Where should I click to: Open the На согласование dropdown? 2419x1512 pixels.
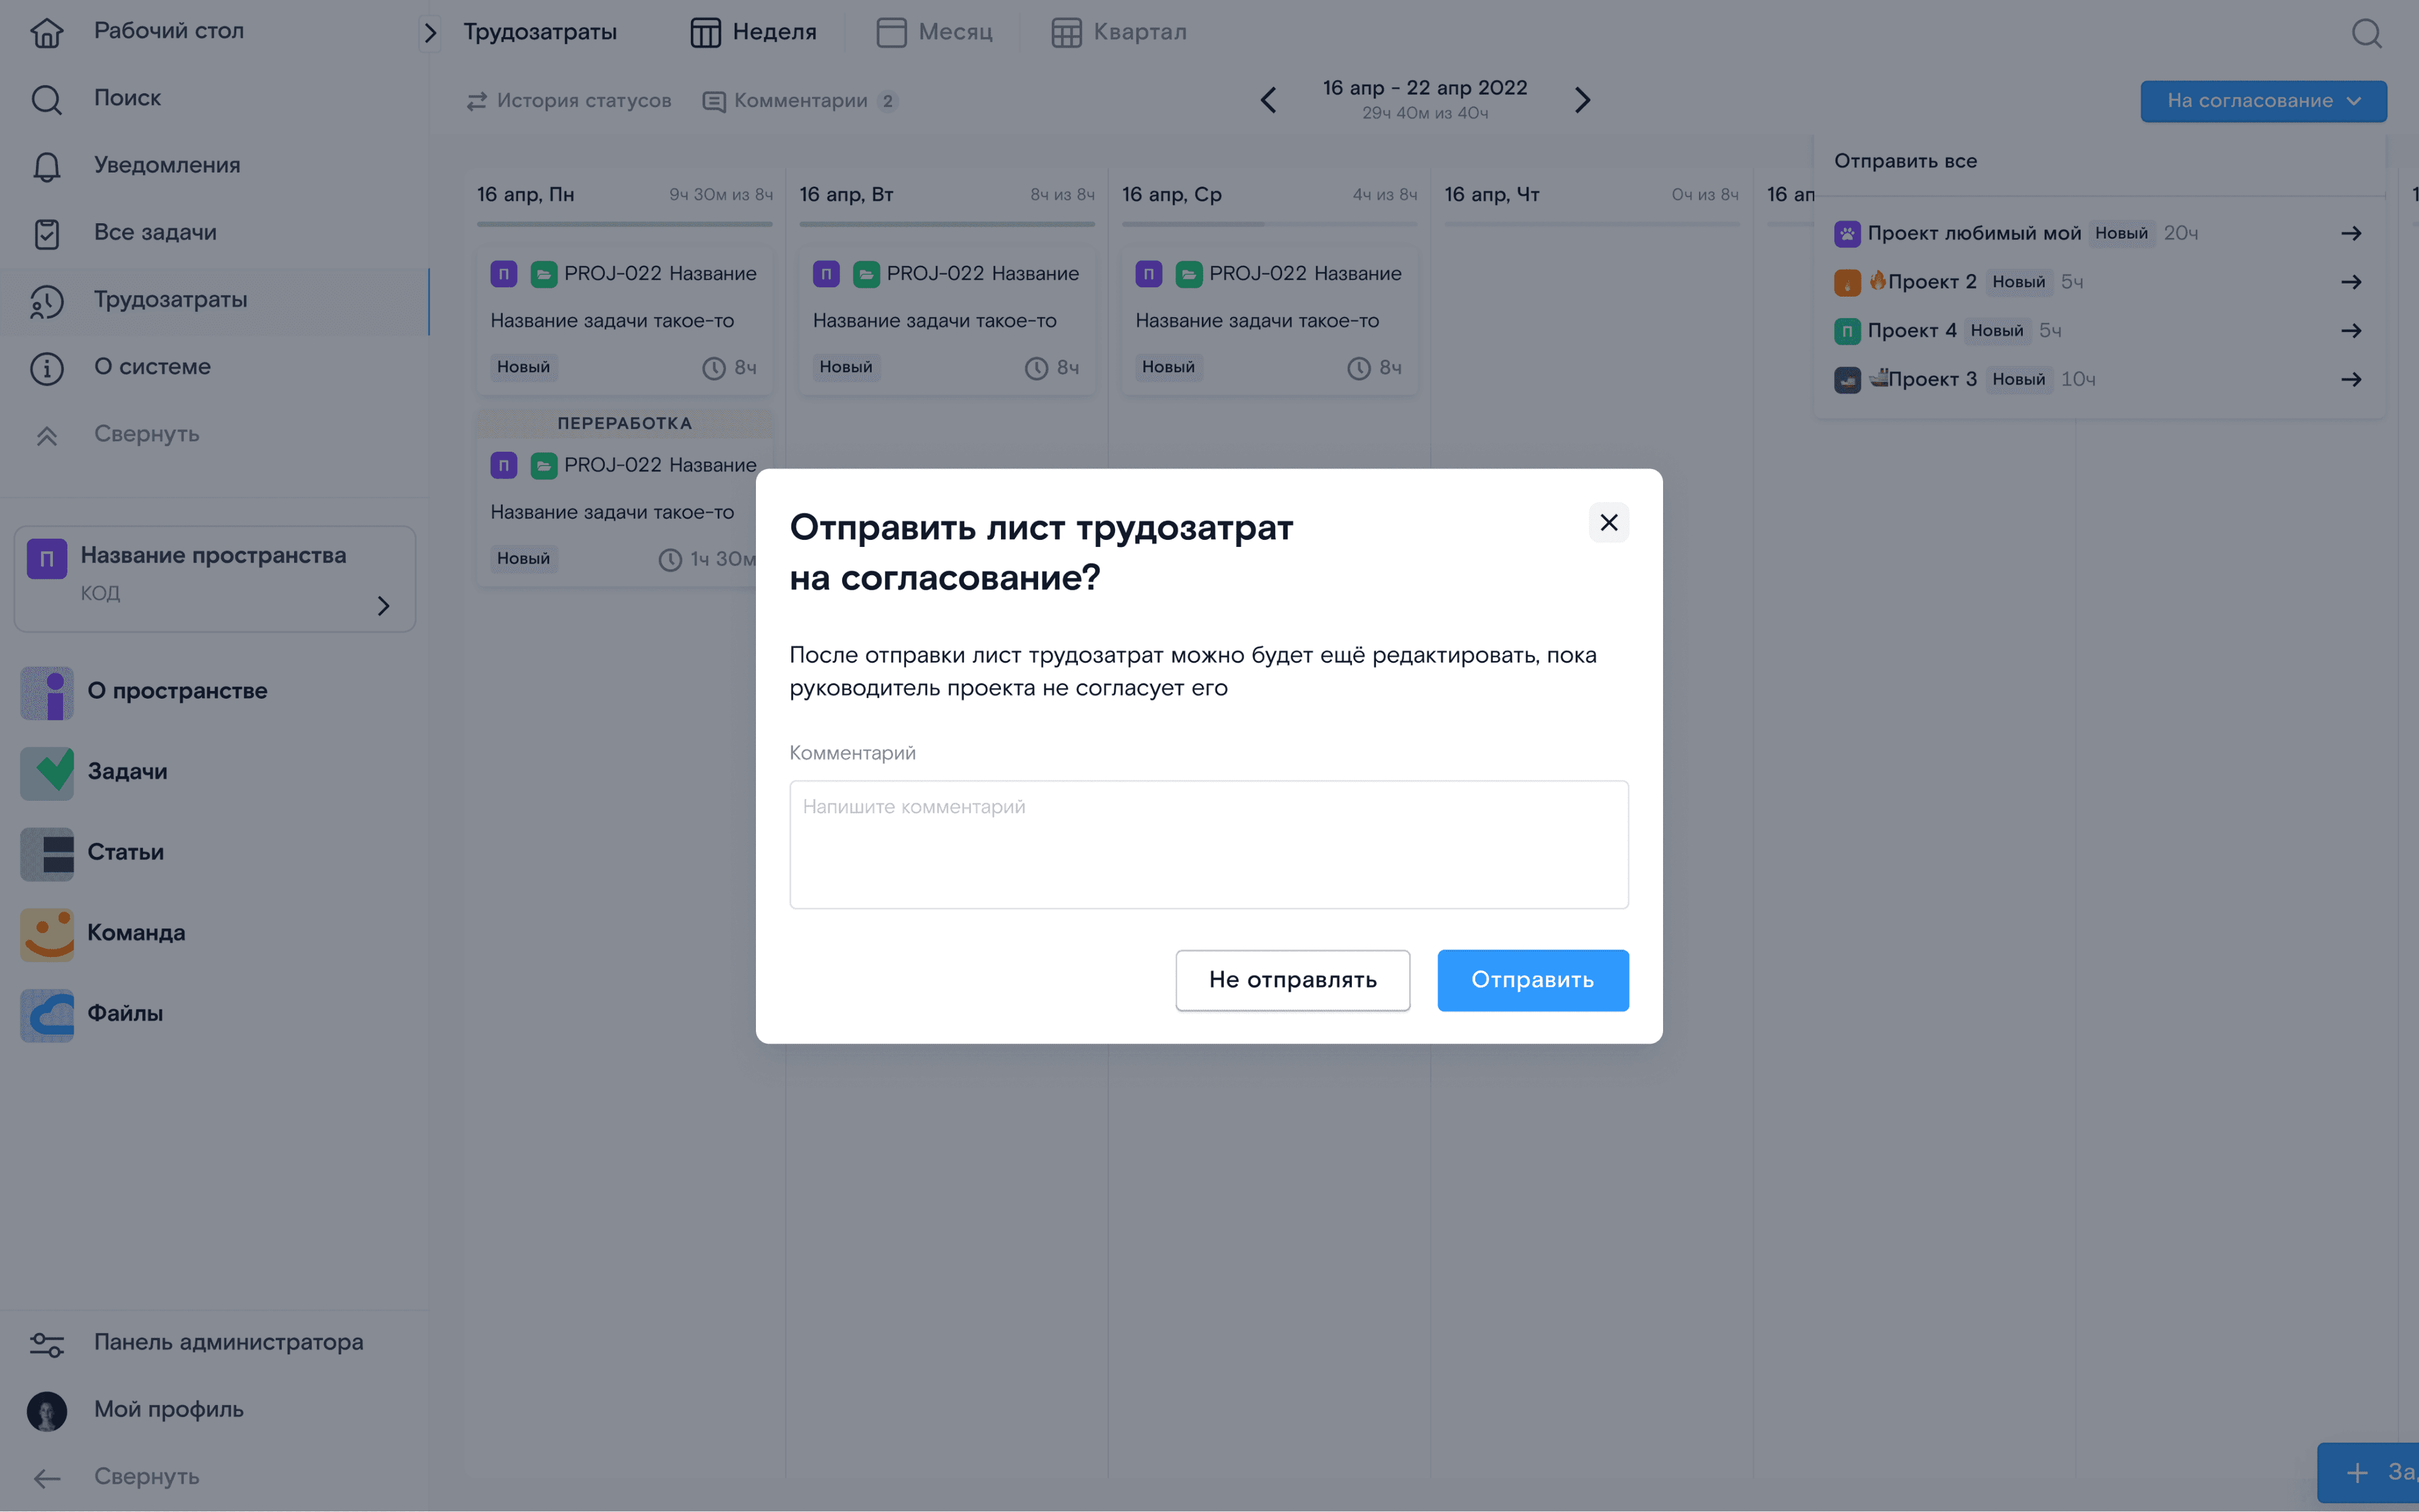pyautogui.click(x=2263, y=101)
